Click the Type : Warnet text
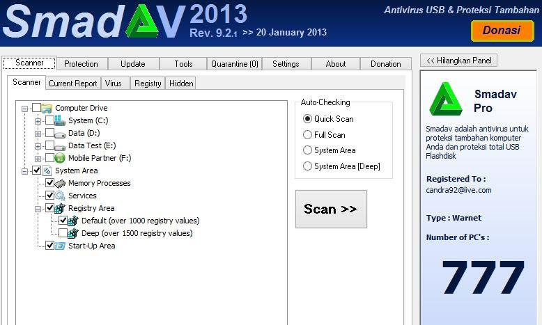This screenshot has height=325, width=542. tap(454, 218)
